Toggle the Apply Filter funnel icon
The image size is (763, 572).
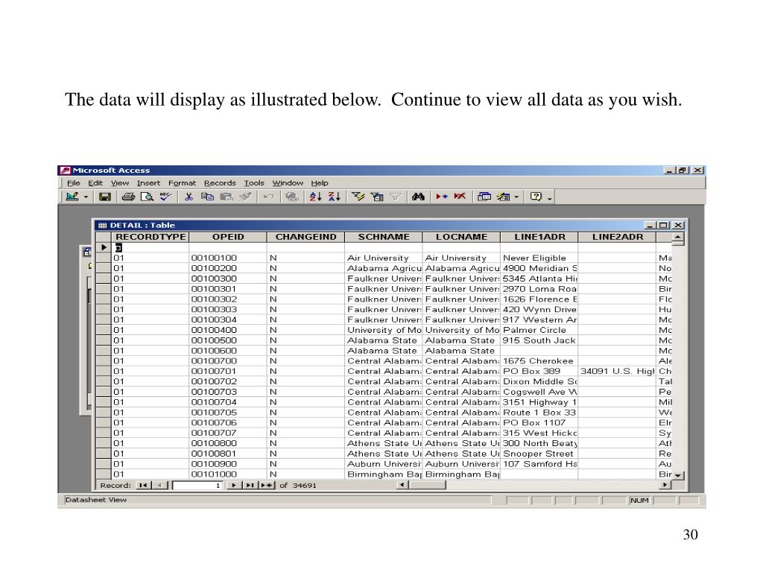point(395,197)
